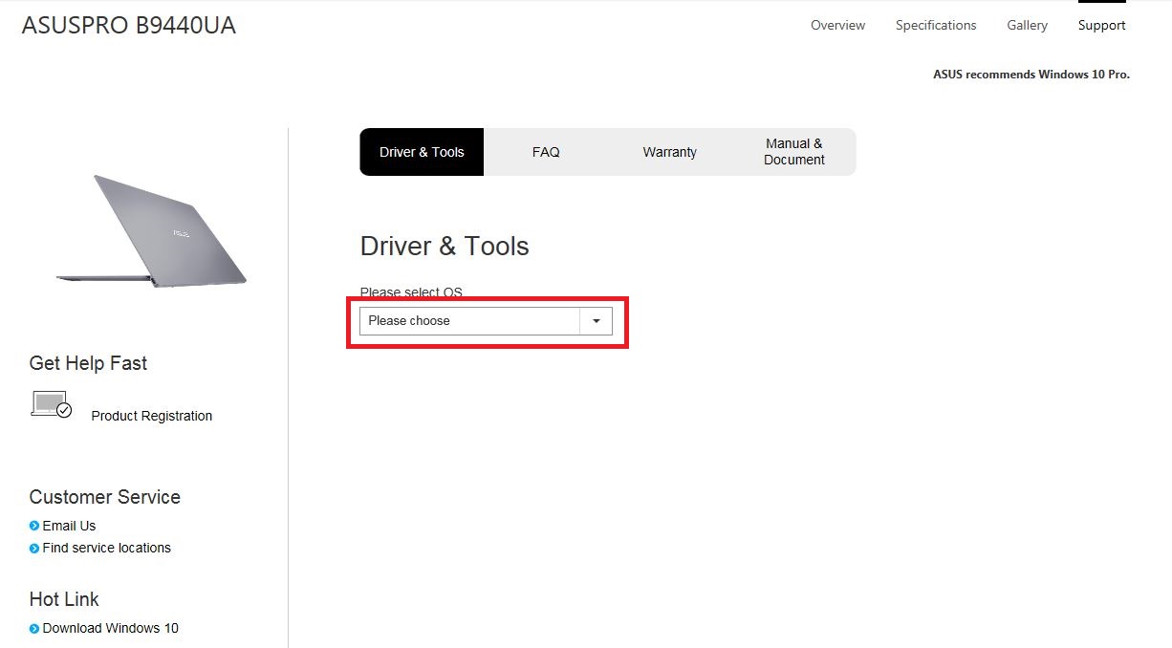Click the ASUSPRO B9440UA product title
Screen dimensions: 1172x648
pyautogui.click(x=129, y=26)
